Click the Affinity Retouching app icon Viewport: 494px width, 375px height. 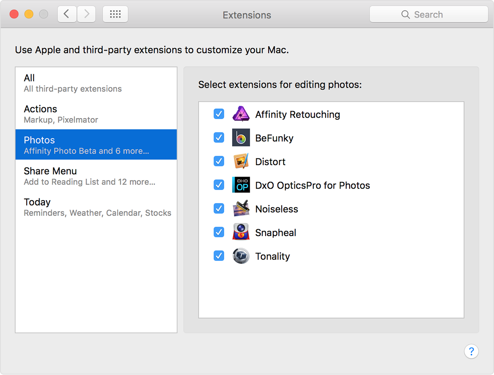pos(241,114)
